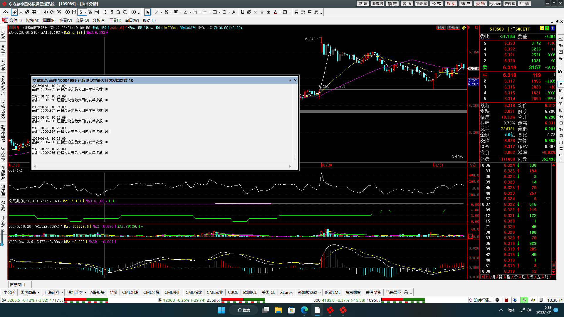Screen dimensions: 564x317
Task: Click the 购买 button in title bar
Action: 451,4
